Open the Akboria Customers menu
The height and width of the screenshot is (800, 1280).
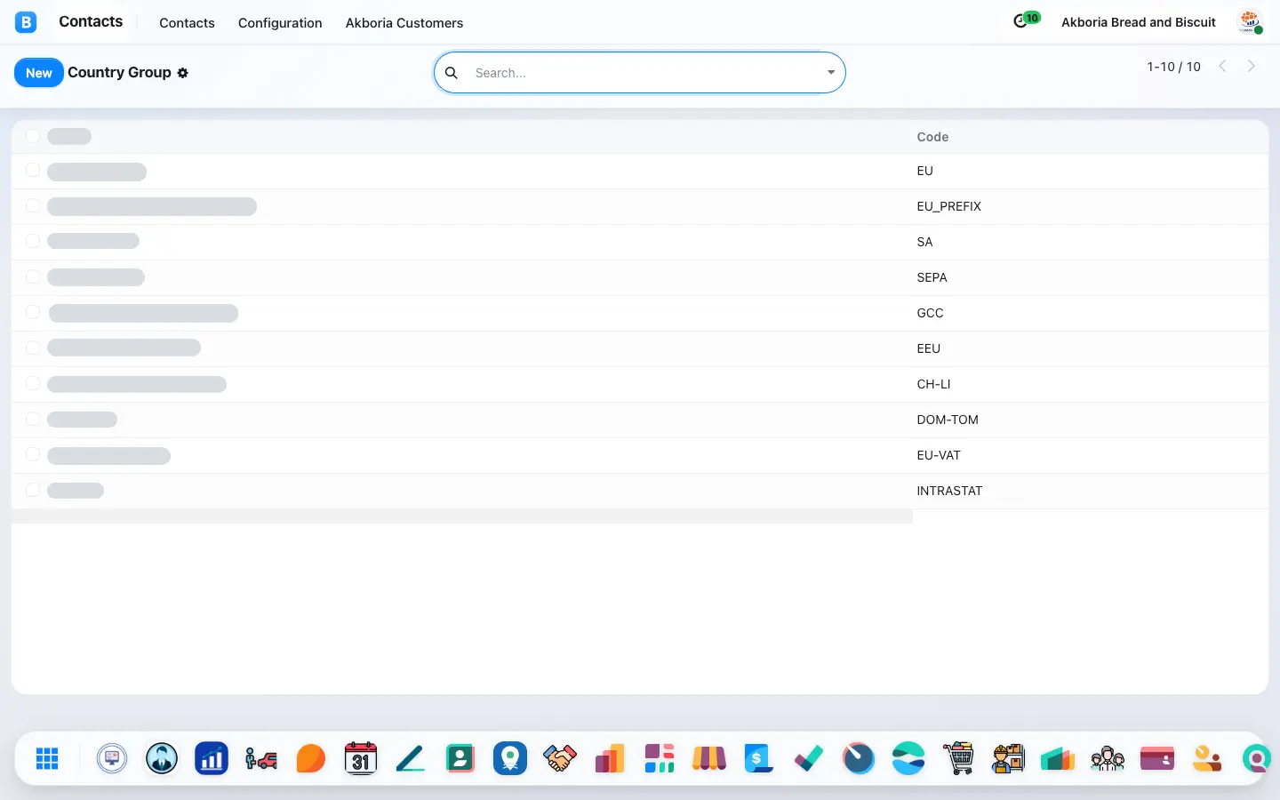pyautogui.click(x=404, y=23)
